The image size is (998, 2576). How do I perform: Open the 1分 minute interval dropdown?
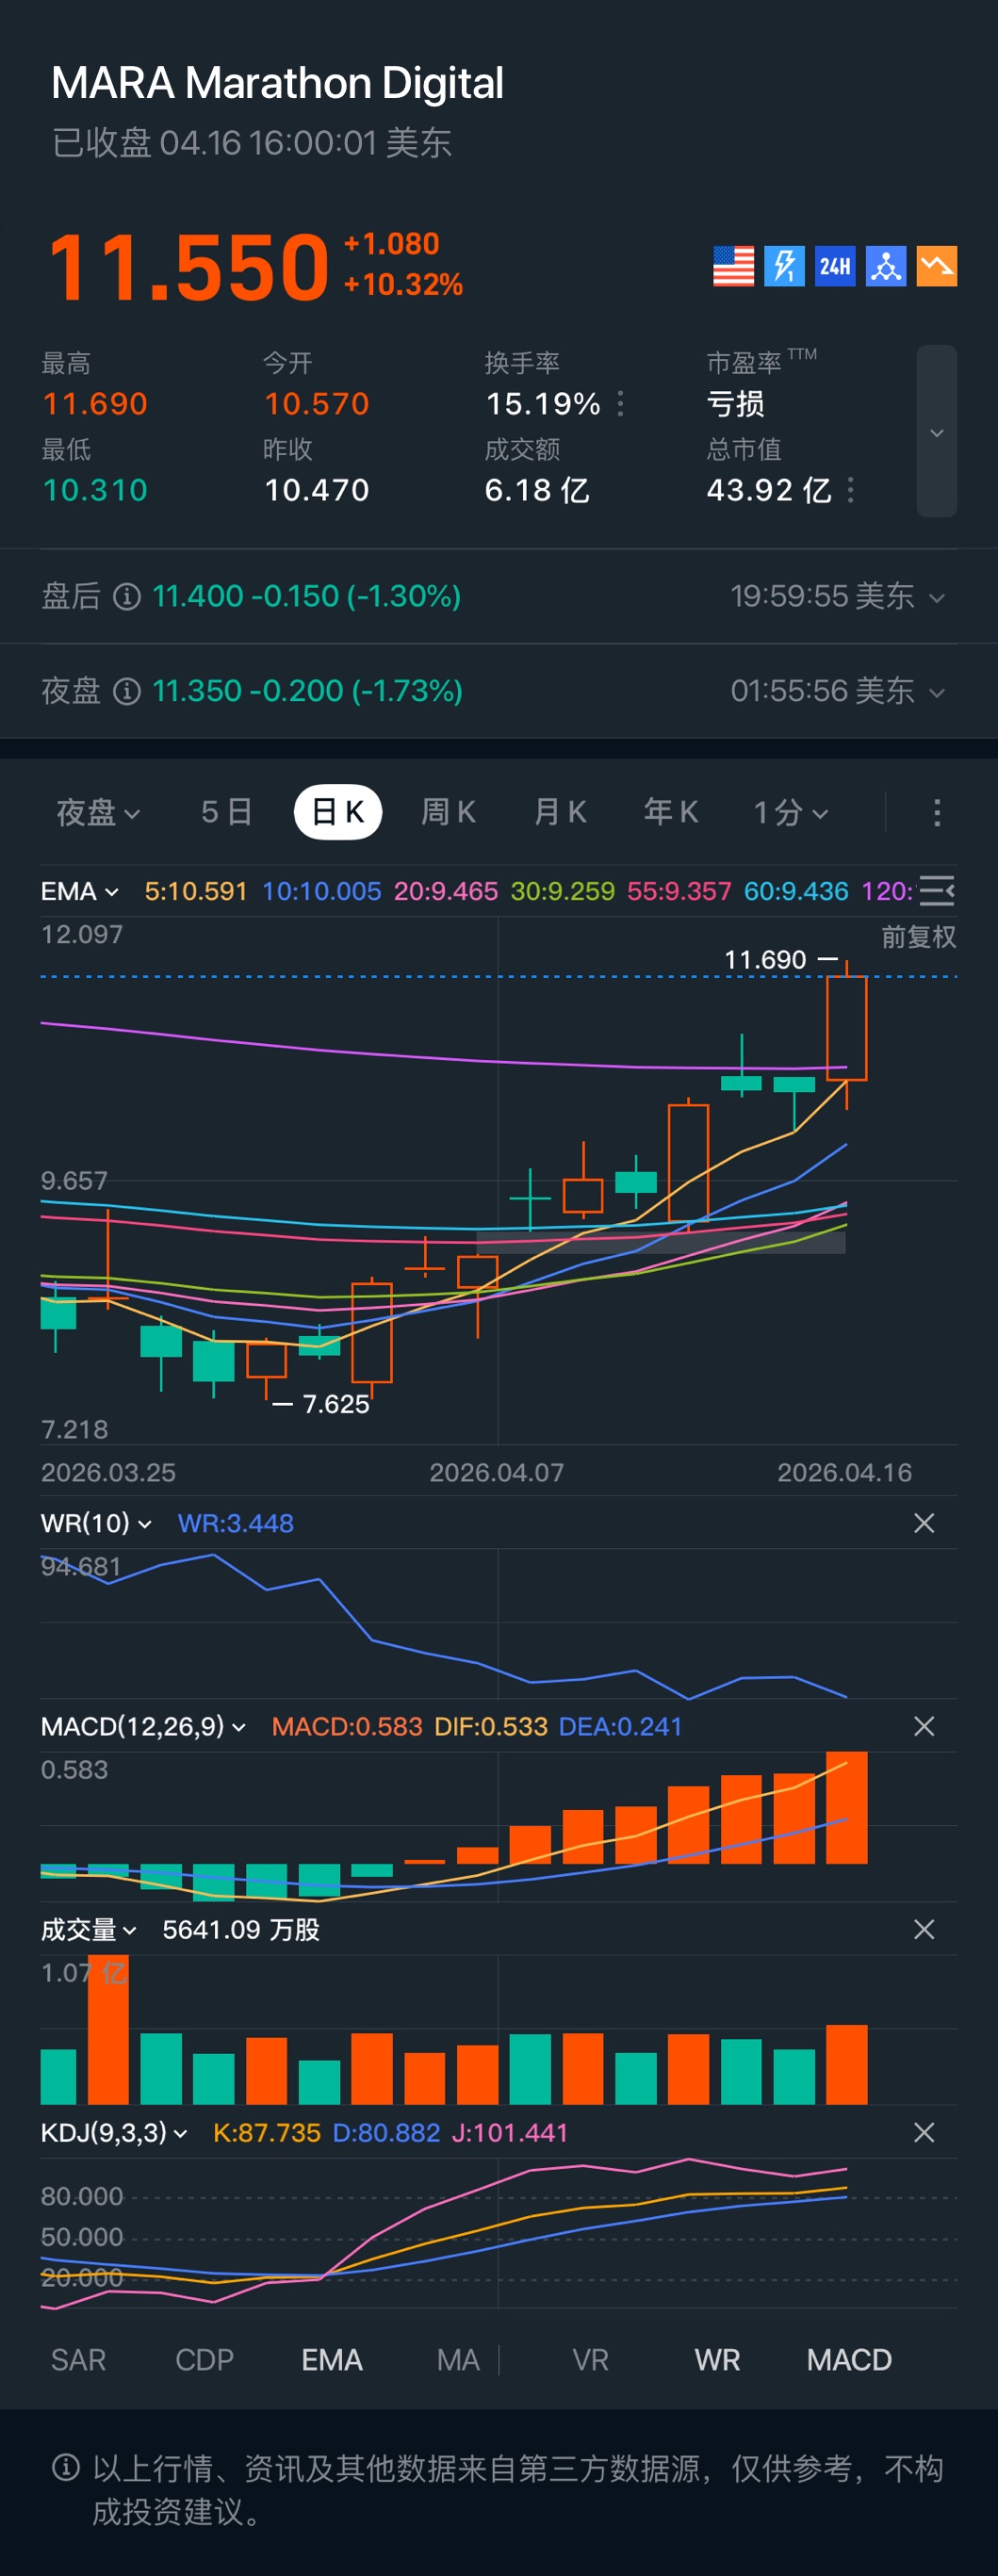(791, 812)
